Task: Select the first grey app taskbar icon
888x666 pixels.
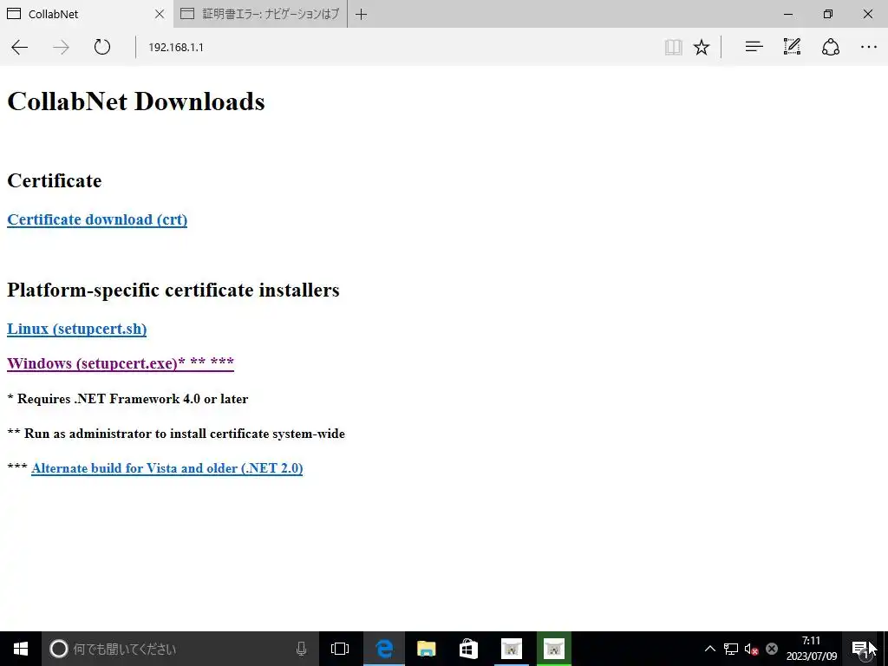Action: (x=512, y=649)
